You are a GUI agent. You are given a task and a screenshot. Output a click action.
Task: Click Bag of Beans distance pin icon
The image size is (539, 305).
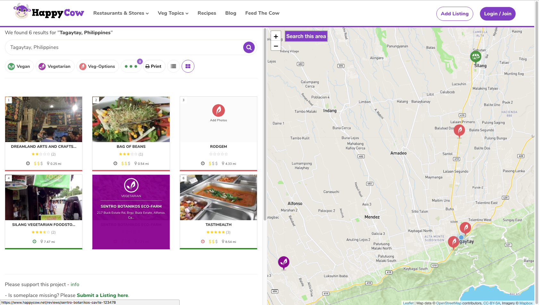tap(136, 164)
